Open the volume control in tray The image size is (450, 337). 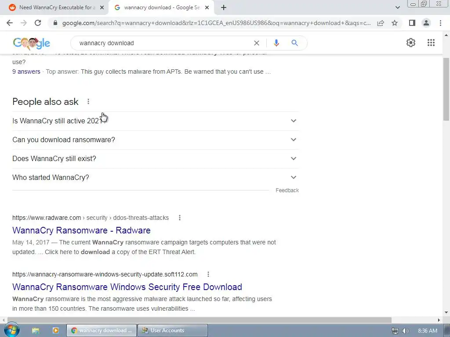click(405, 331)
